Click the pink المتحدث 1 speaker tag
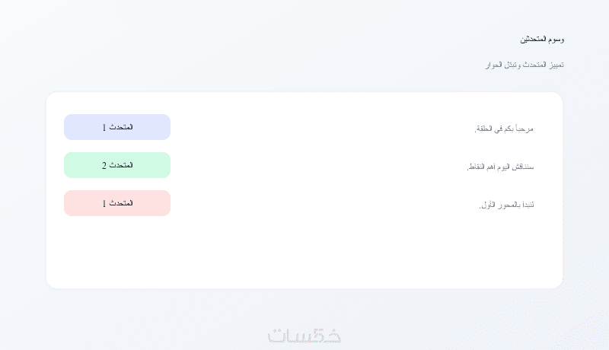The image size is (609, 350). [x=117, y=203]
